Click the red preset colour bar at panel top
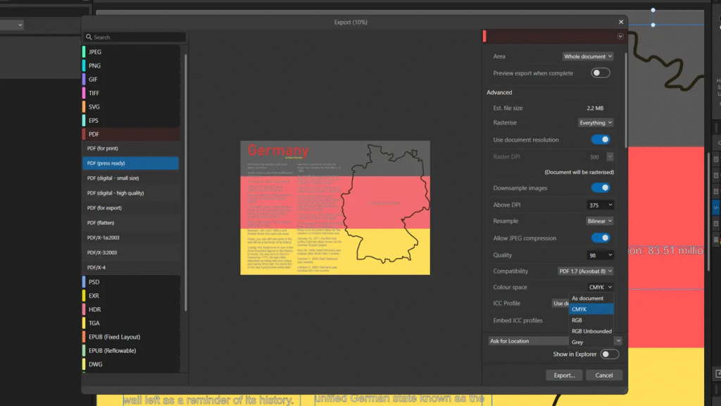This screenshot has height=406, width=721. pyautogui.click(x=549, y=36)
